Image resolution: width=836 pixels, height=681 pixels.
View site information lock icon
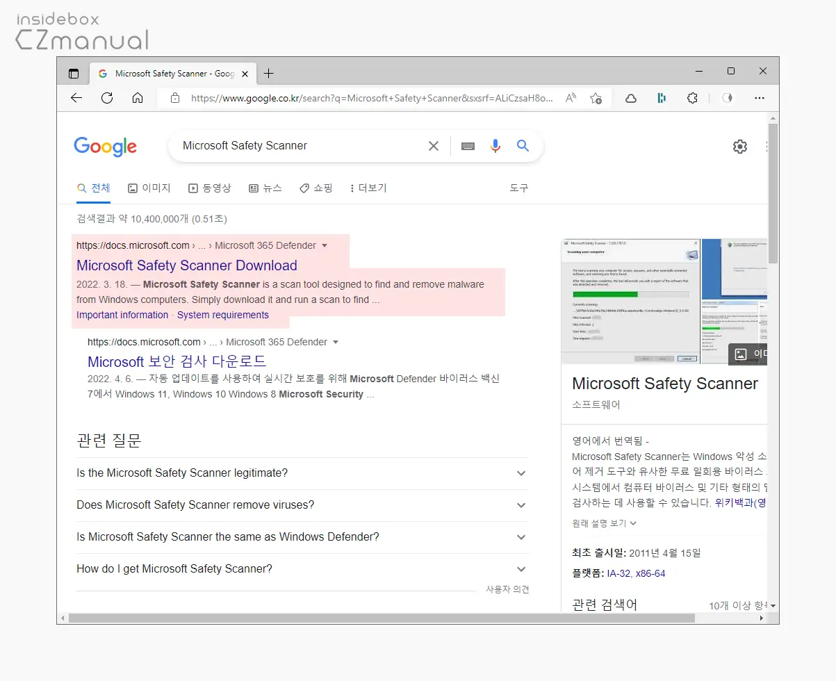[175, 98]
